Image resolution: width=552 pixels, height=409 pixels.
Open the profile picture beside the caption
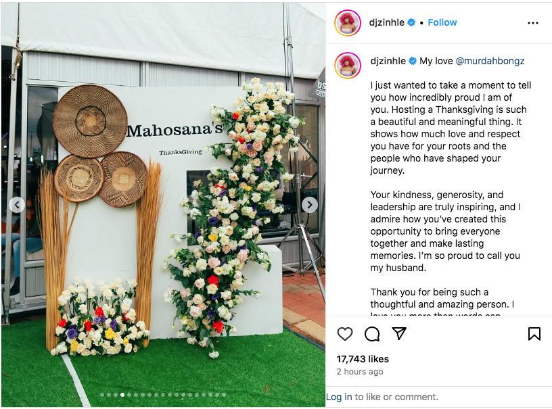click(x=348, y=66)
